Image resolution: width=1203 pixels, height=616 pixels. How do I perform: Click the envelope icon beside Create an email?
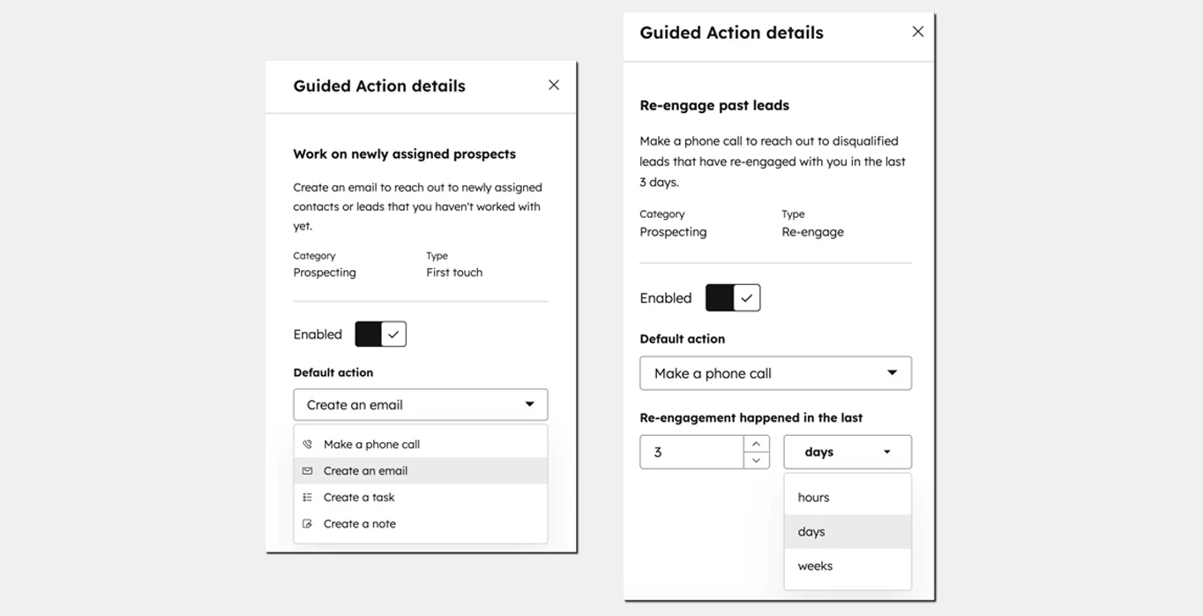(x=307, y=470)
